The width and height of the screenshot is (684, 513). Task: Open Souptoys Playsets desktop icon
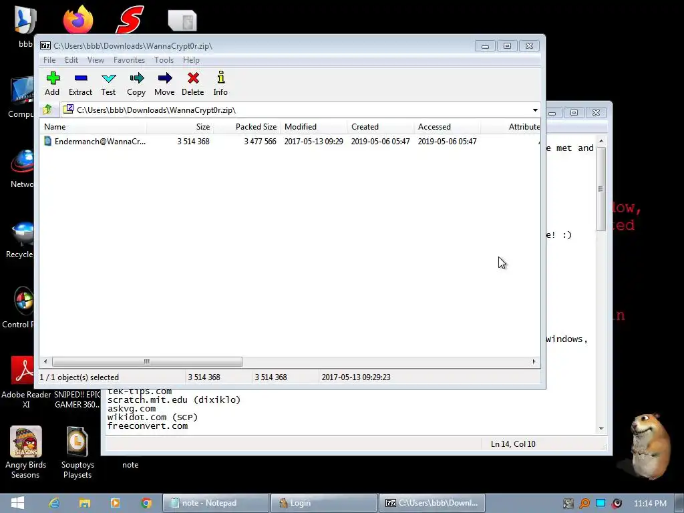[x=77, y=452]
